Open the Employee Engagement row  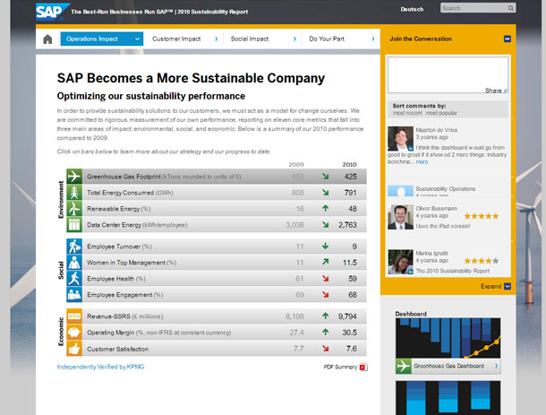tap(217, 295)
